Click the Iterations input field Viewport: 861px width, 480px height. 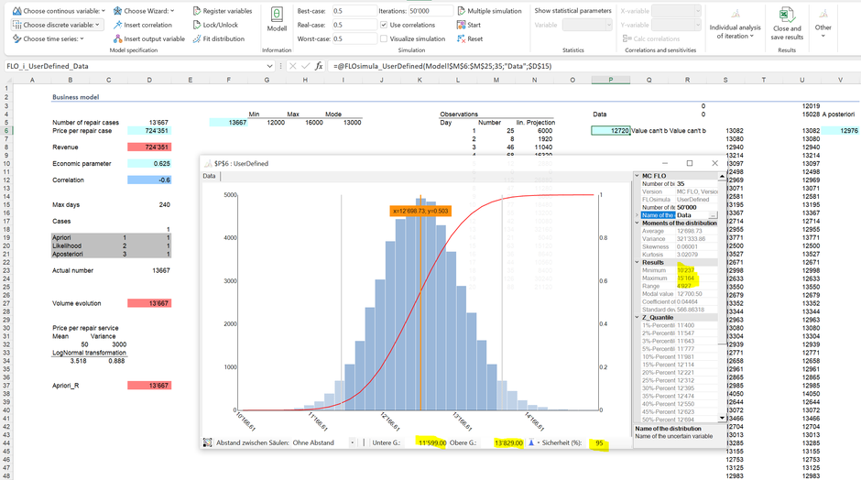point(430,10)
